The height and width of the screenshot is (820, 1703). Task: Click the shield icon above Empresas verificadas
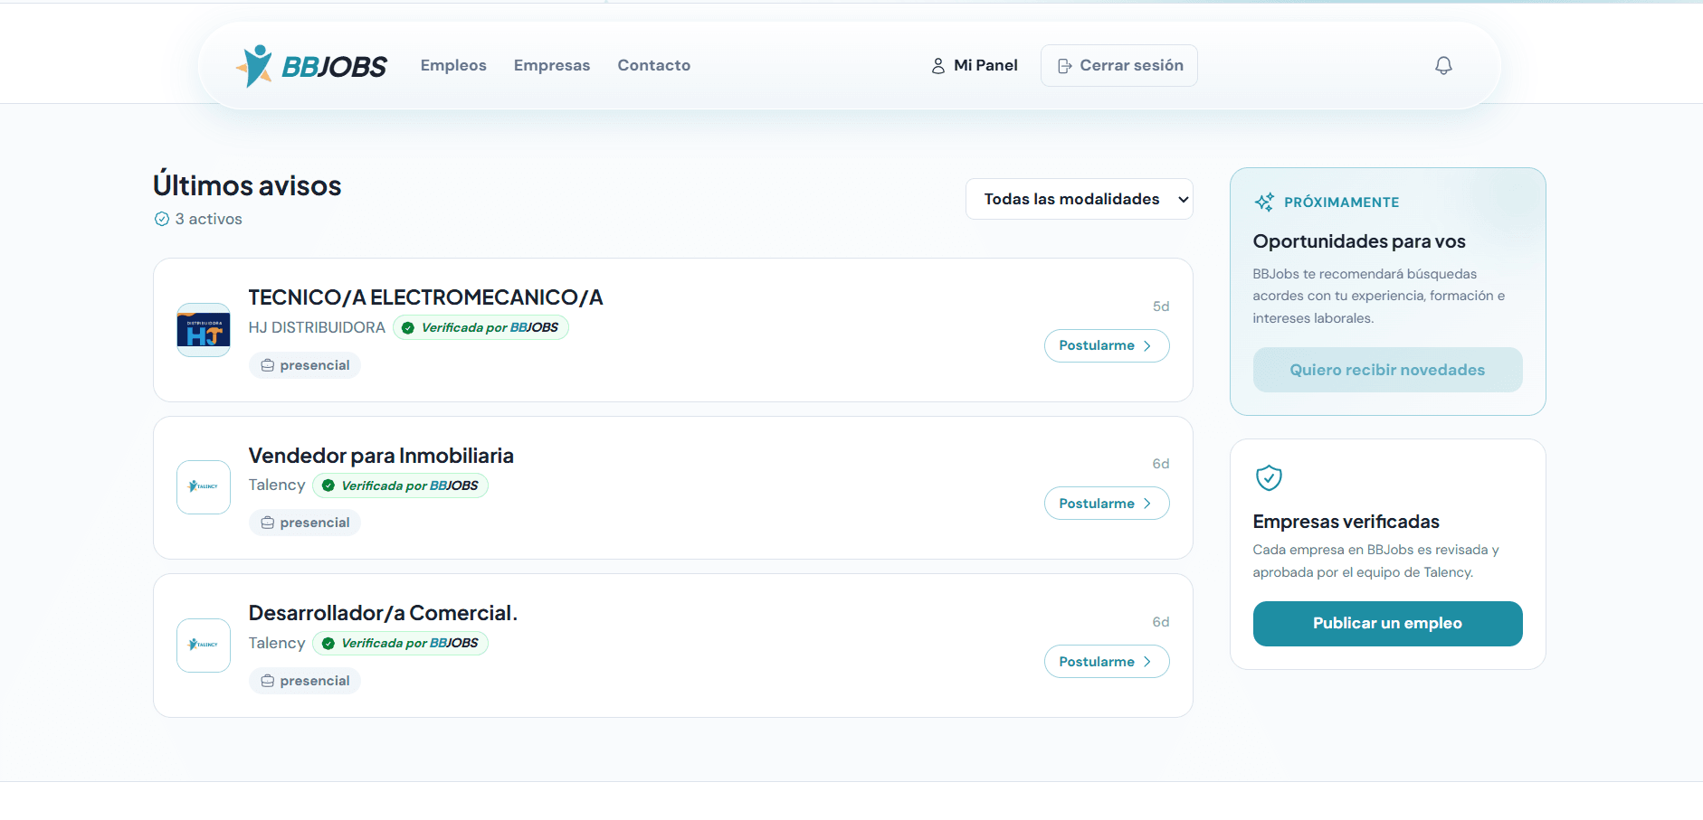[1269, 477]
